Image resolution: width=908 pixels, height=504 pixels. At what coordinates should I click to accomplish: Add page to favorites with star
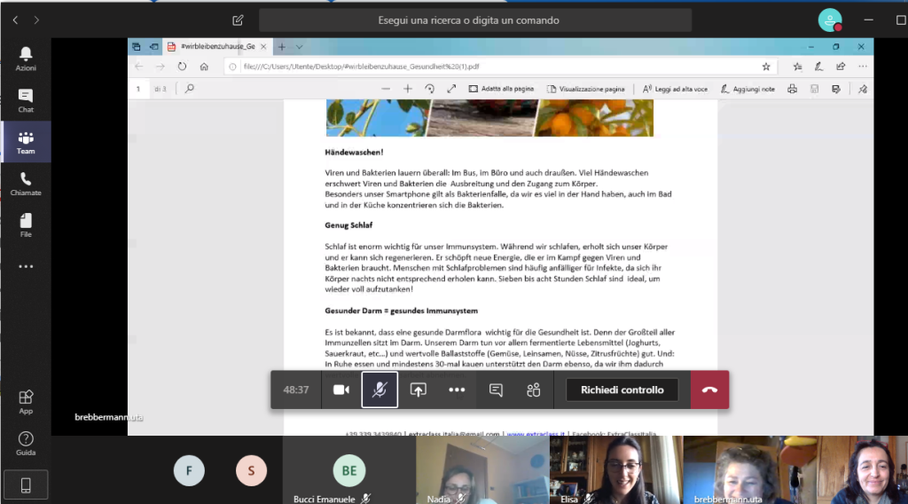(766, 67)
